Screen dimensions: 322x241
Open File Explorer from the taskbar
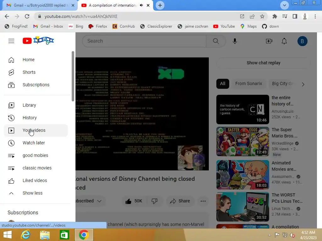45,235
